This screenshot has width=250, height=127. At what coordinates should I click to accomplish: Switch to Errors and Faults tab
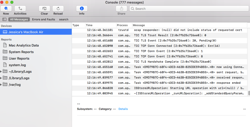[43, 19]
